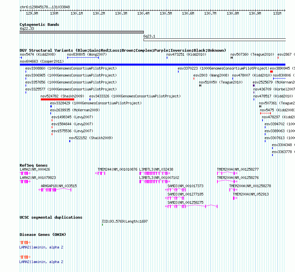Click the L3MBTL3|NM_032438 gene glyph
295x272 pixels.
pyautogui.click(x=155, y=173)
